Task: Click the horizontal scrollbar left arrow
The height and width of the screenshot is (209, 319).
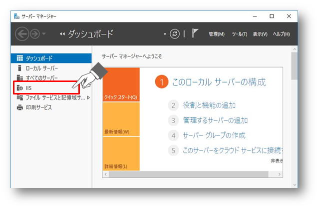Action: click(106, 174)
